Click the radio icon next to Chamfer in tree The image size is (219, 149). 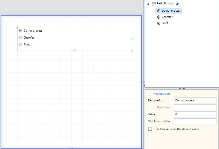[159, 17]
